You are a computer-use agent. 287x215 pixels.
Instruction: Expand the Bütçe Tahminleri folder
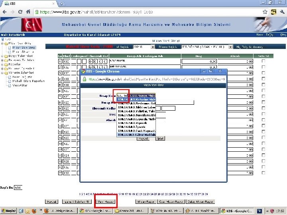tap(2, 56)
